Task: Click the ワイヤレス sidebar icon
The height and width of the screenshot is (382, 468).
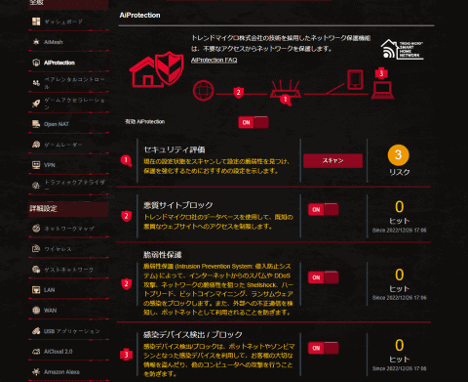Action: 36,249
